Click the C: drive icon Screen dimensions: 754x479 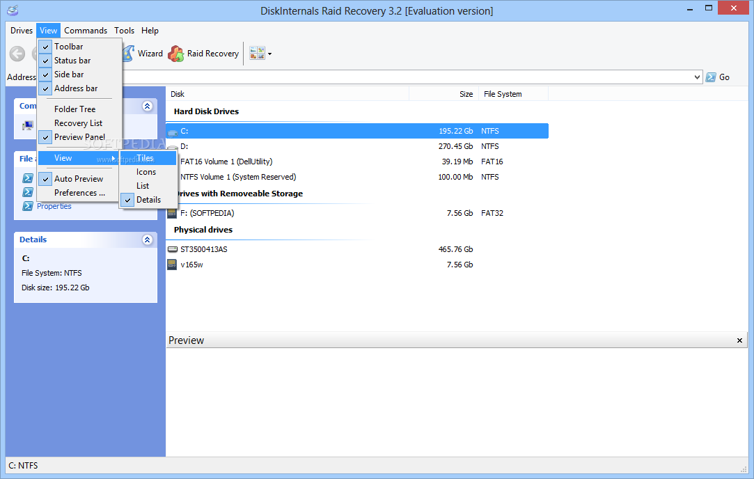pos(173,132)
